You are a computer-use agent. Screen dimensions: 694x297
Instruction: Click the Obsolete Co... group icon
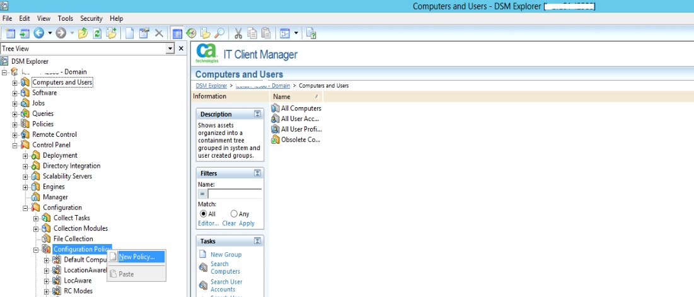(275, 139)
